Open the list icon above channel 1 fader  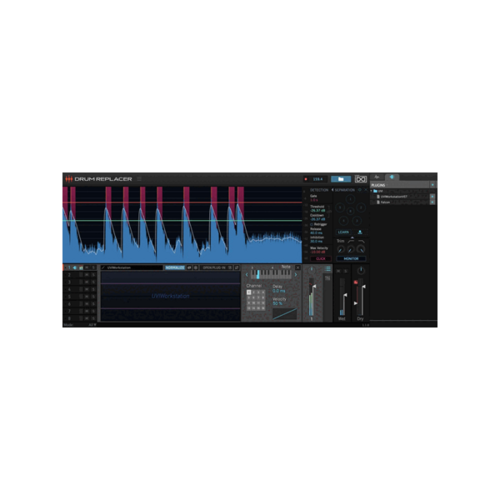[x=327, y=269]
